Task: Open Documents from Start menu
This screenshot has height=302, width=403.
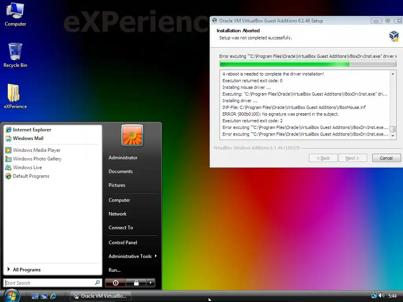Action: 120,171
